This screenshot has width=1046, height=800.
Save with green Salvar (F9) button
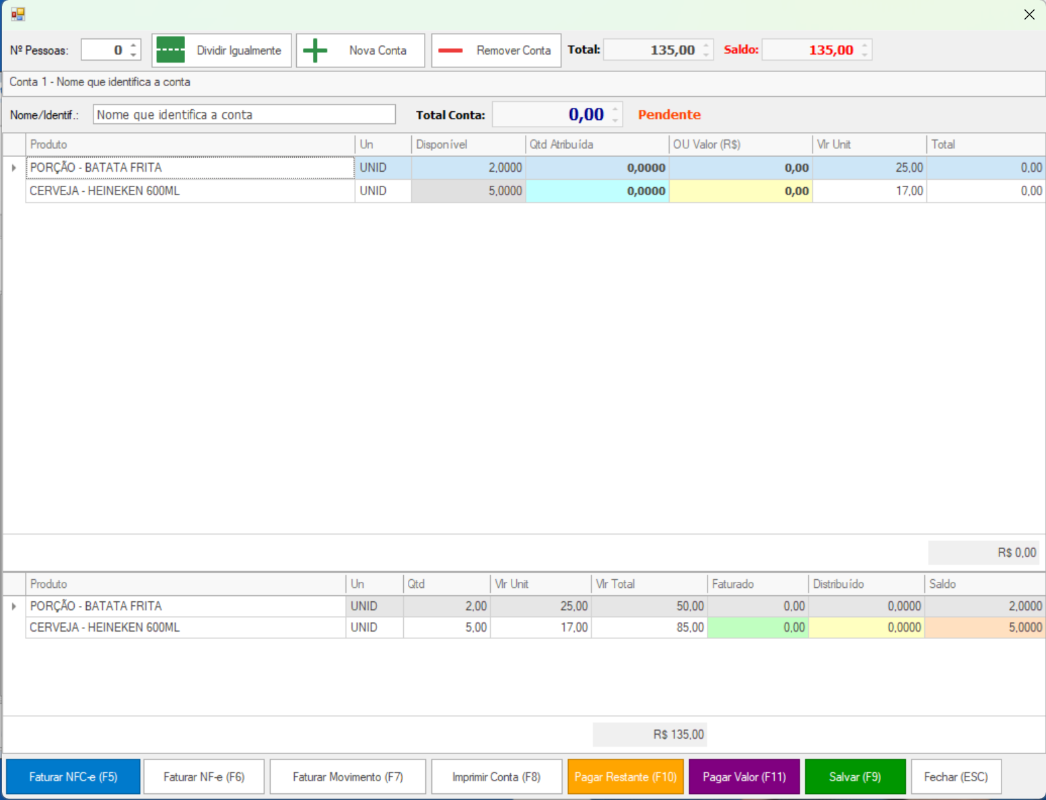[x=855, y=777]
